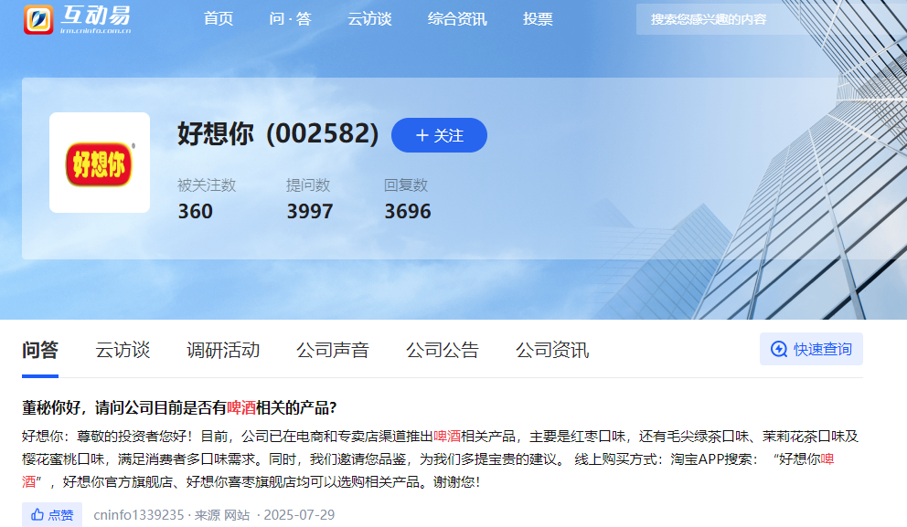This screenshot has height=527, width=907.
Task: Click the 好想你 company logo thumbnail
Action: pos(100,163)
